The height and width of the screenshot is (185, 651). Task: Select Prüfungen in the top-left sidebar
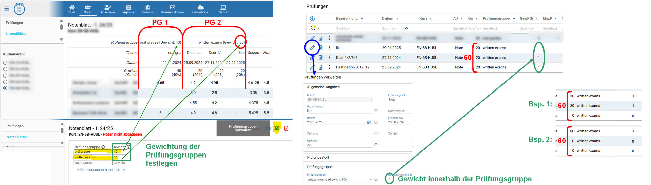click(15, 23)
